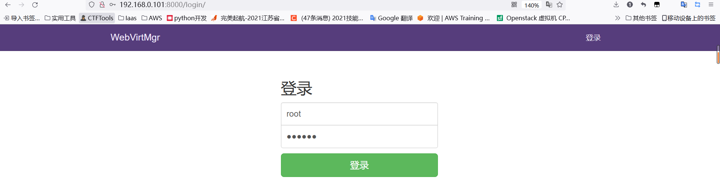
Task: Open the CTFTools bookmarks folder
Action: point(97,18)
